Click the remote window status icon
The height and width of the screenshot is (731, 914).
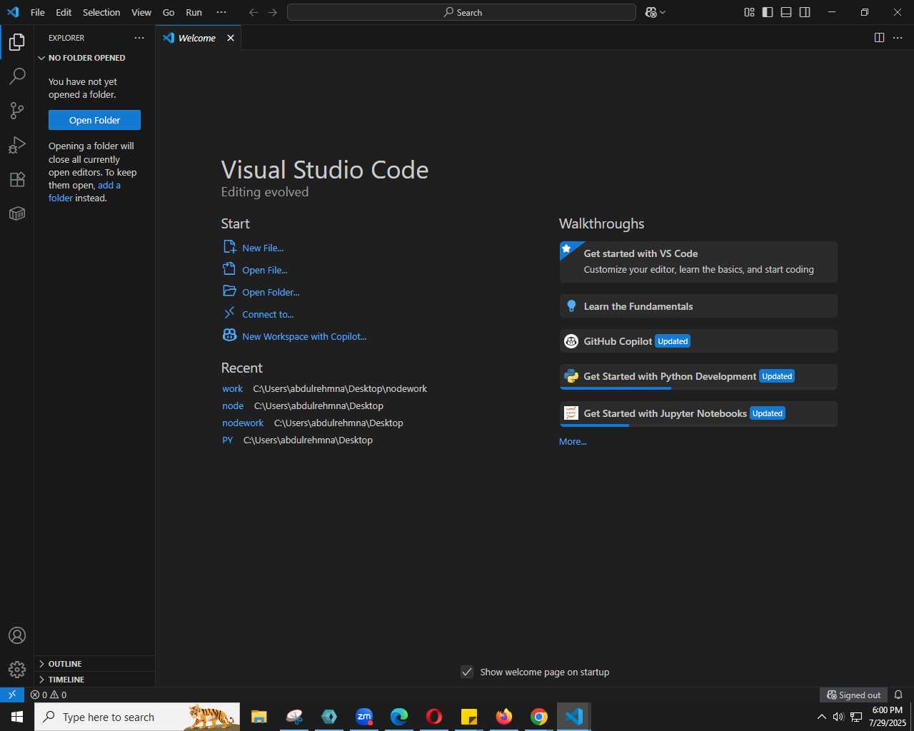12,695
